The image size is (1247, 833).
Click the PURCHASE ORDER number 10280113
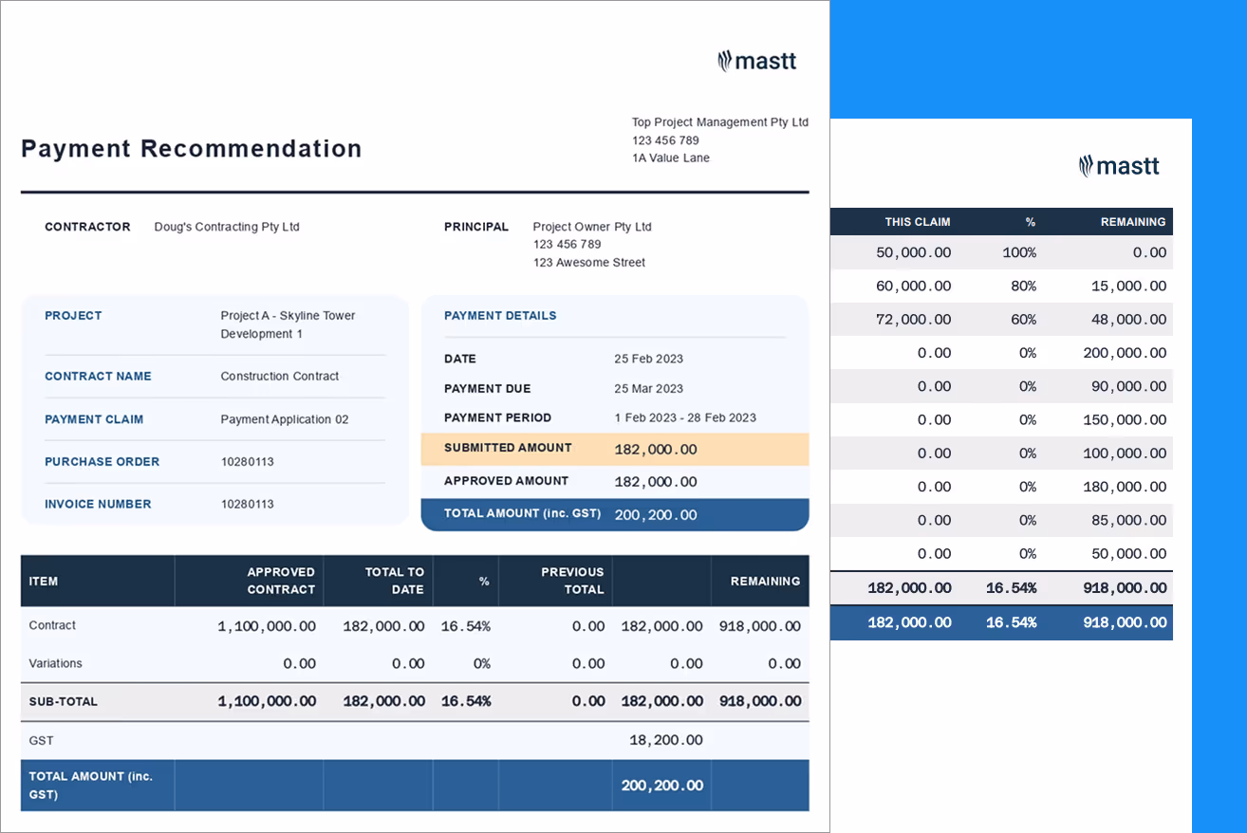(248, 462)
